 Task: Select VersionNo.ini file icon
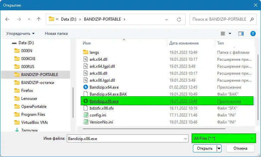[x=86, y=122]
